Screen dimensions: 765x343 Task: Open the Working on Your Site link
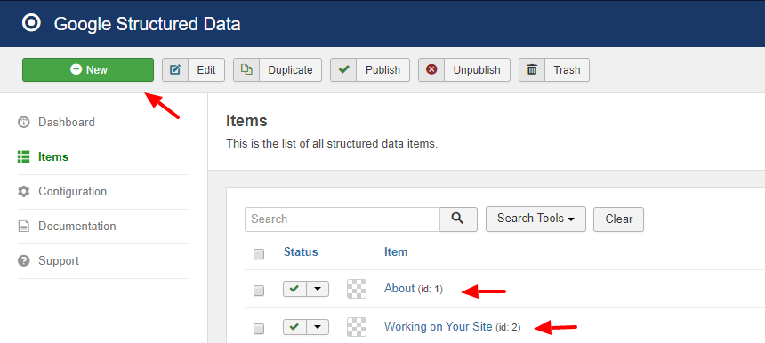[439, 326]
